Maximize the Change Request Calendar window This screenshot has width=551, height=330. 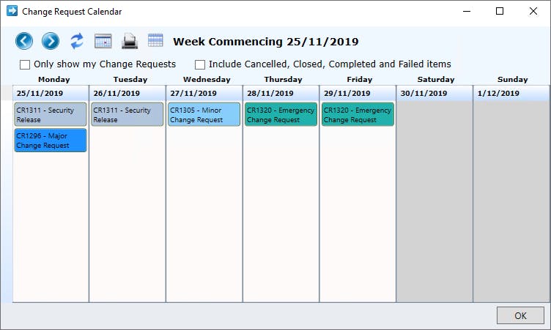500,11
